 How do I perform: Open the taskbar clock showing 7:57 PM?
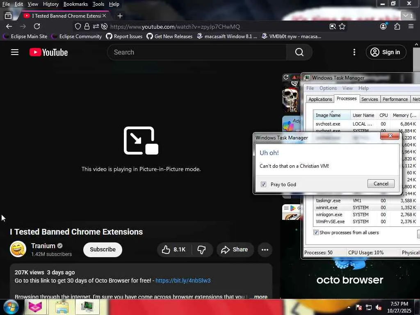coord(399,307)
